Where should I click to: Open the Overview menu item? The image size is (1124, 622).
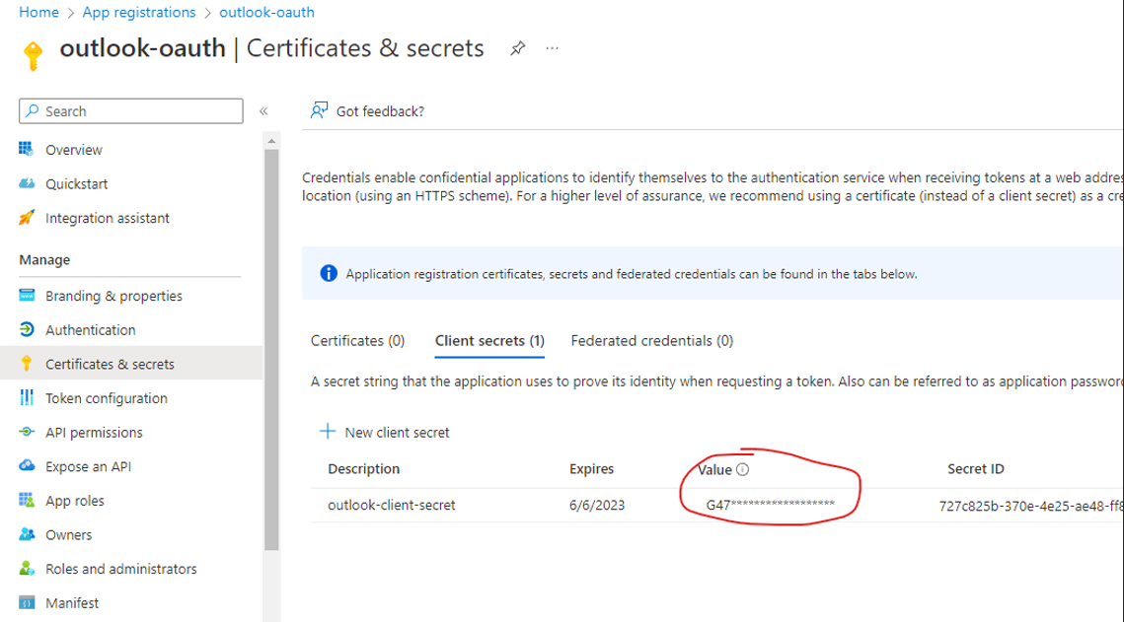point(74,150)
